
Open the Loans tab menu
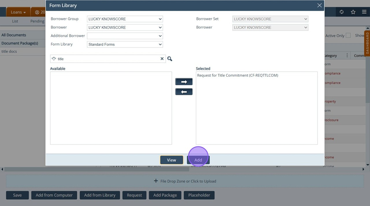18,12
